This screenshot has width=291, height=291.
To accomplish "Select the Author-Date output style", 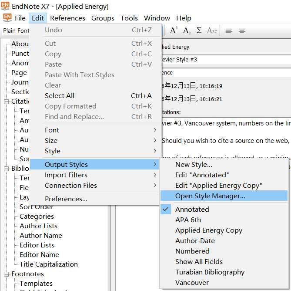I will point(224,240).
